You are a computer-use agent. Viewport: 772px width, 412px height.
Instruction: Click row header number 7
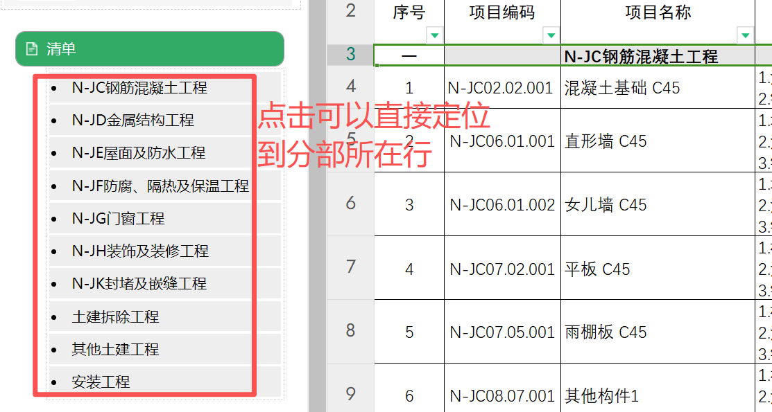(x=350, y=267)
